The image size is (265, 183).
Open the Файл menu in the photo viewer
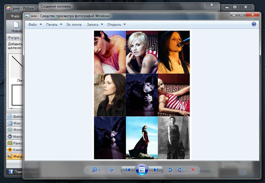coord(33,25)
